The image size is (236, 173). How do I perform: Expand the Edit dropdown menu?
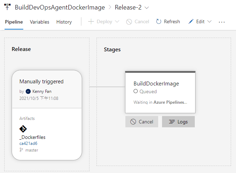point(200,22)
